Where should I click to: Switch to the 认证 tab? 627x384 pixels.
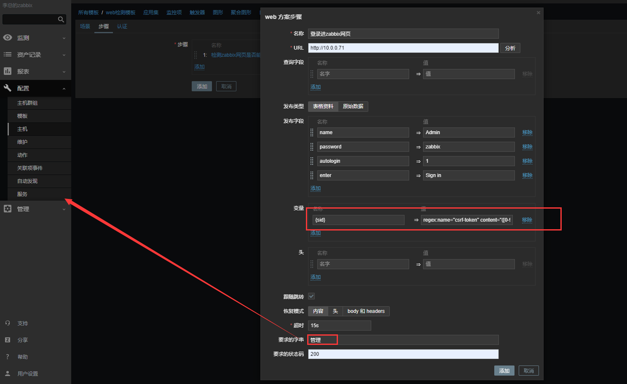122,26
